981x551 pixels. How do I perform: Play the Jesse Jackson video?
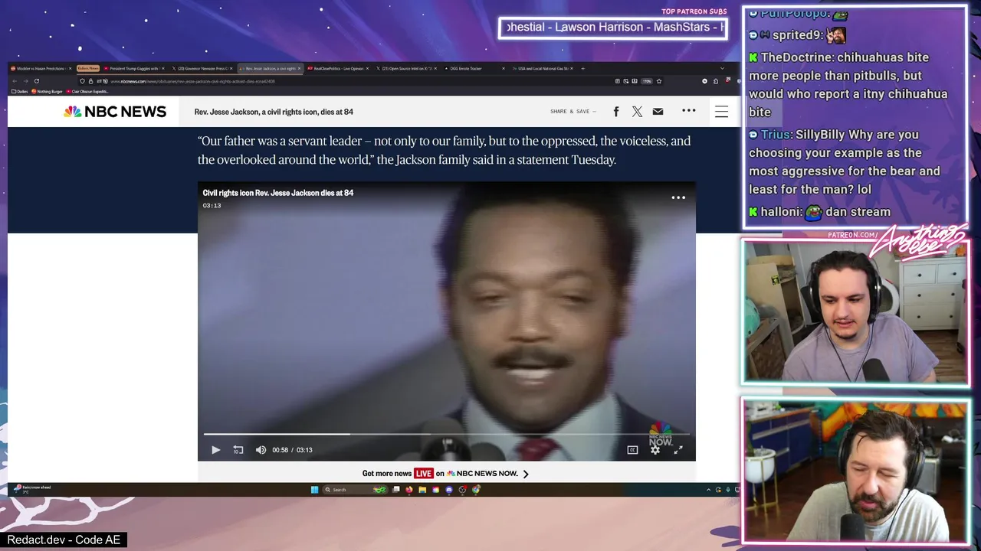215,450
